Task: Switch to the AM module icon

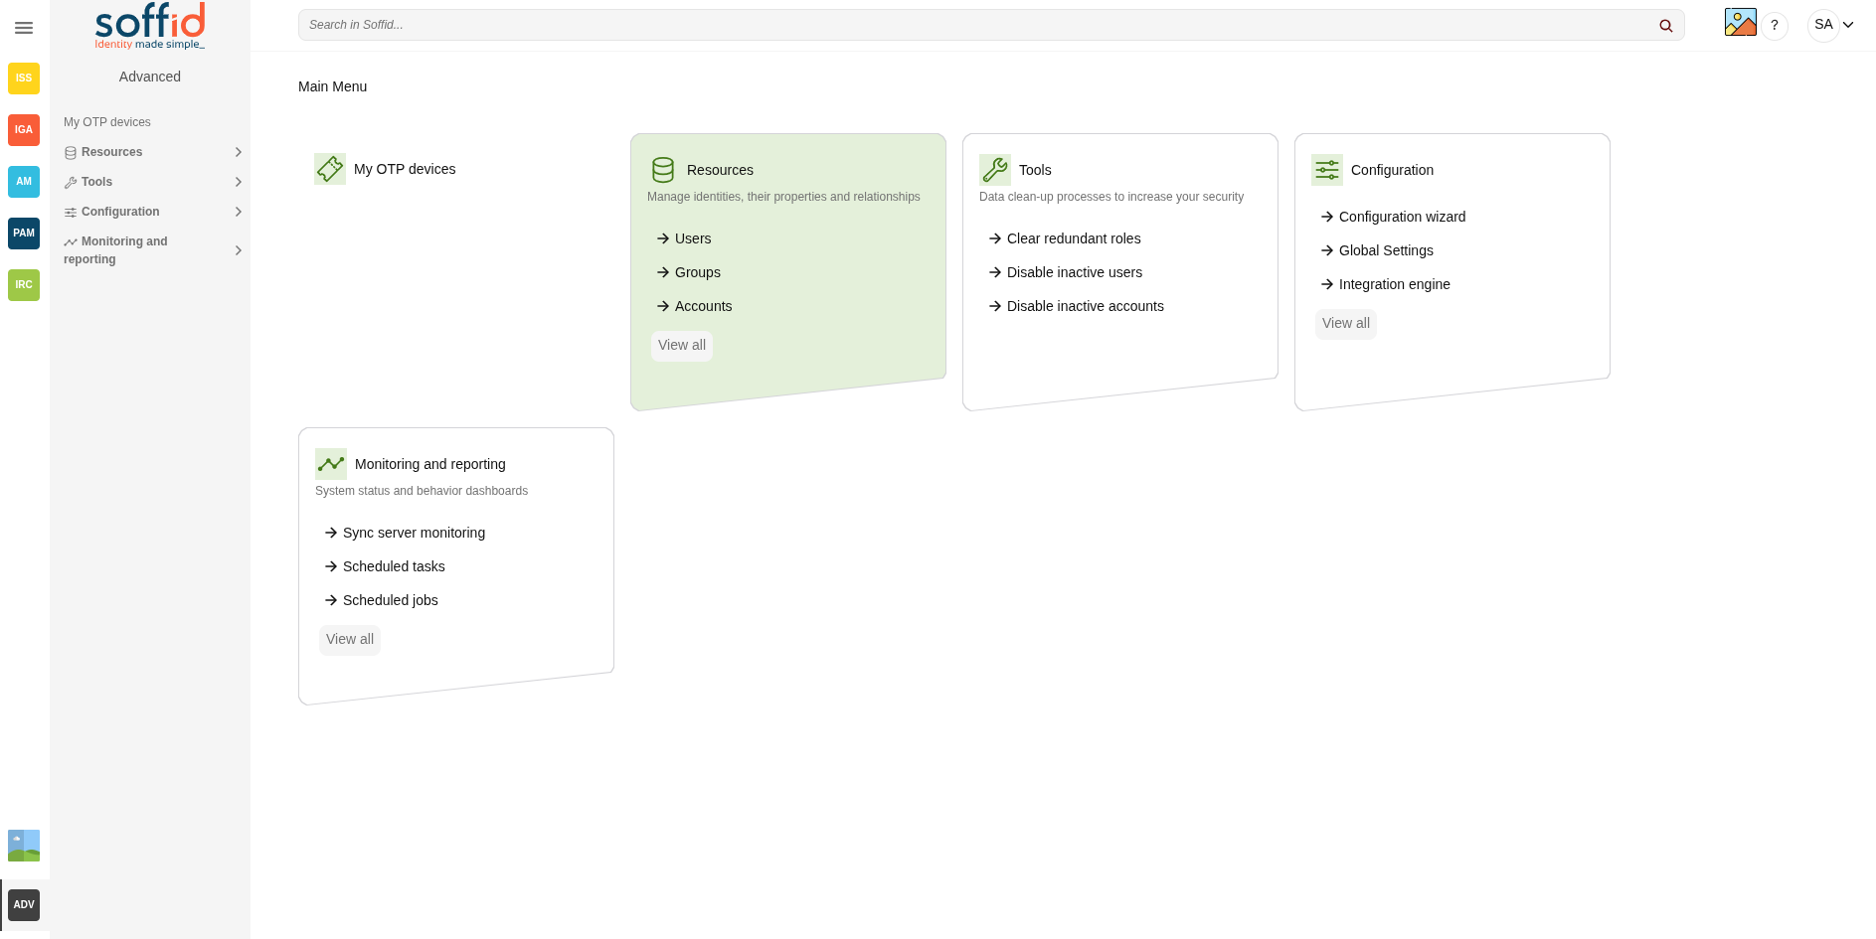Action: pyautogui.click(x=24, y=182)
